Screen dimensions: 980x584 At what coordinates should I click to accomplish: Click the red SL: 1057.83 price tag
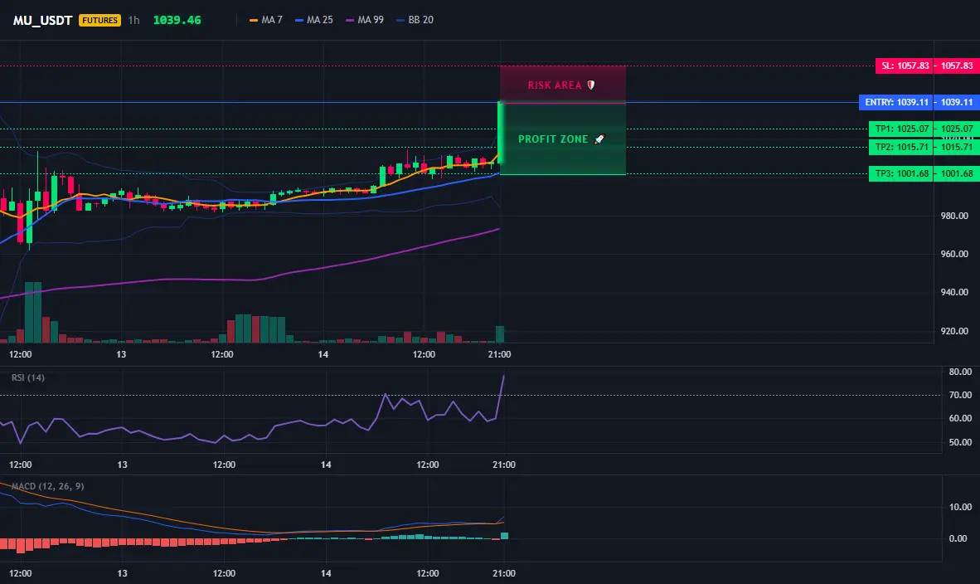click(905, 66)
